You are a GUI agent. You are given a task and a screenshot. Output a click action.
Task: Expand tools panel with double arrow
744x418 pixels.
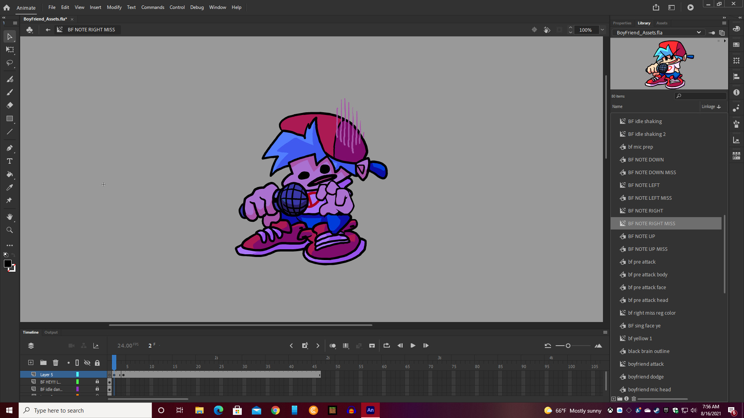4,17
